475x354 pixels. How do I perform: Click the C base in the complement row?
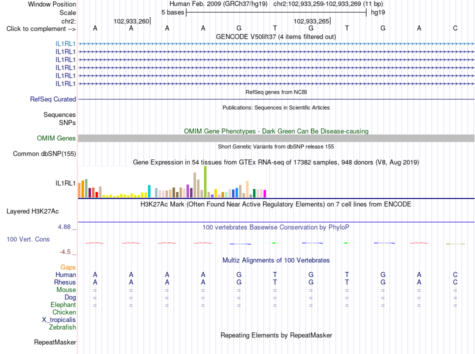[455, 28]
